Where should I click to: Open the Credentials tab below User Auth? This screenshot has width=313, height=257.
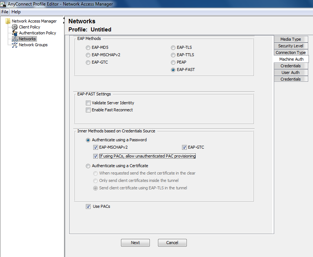(291, 79)
